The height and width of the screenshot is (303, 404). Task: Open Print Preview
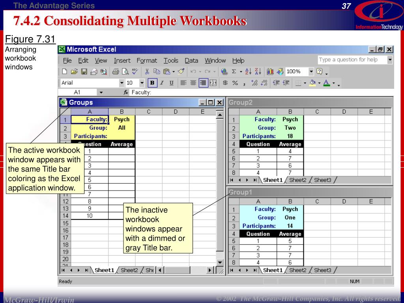[125, 72]
